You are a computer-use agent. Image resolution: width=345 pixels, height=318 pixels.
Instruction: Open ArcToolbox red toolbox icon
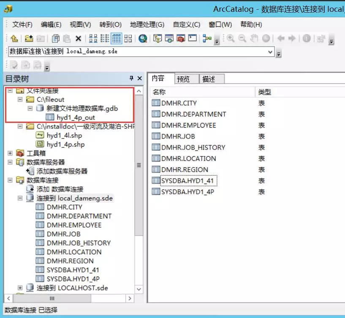(181, 38)
